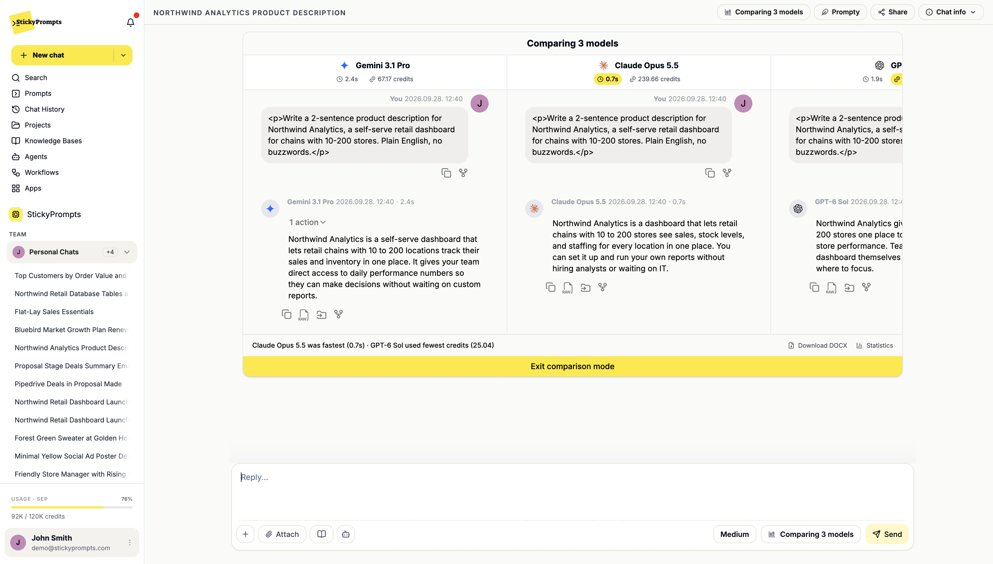Expand the 1 action disclosure
Image resolution: width=993 pixels, height=564 pixels.
[307, 222]
